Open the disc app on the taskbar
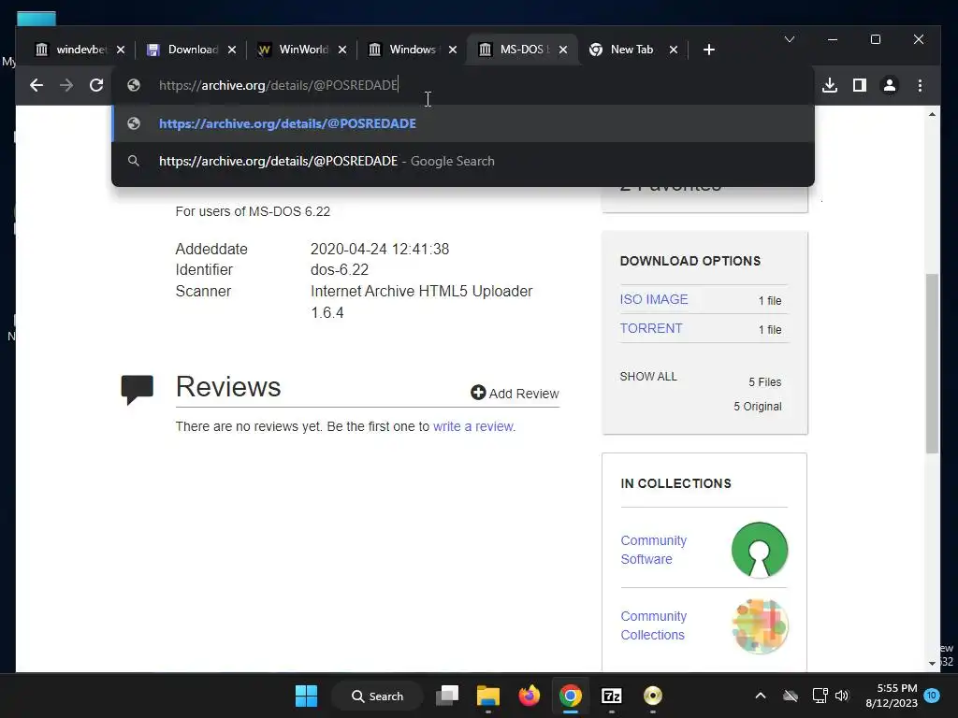Viewport: 958px width, 718px height. 652,696
